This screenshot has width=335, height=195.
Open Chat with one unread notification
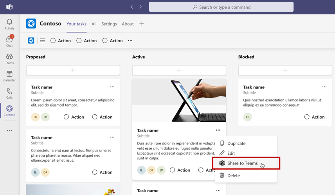9,41
